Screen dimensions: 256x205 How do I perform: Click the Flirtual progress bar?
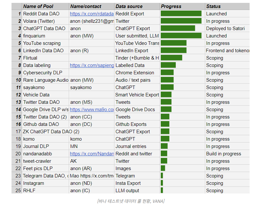coord(171,58)
